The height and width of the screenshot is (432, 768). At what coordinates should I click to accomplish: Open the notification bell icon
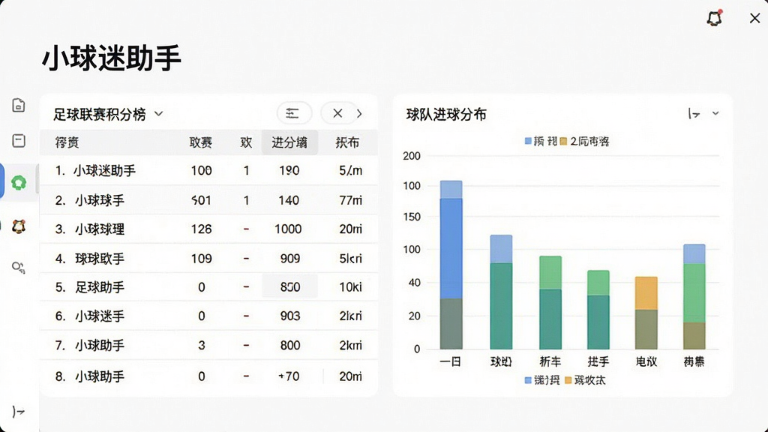tap(715, 18)
